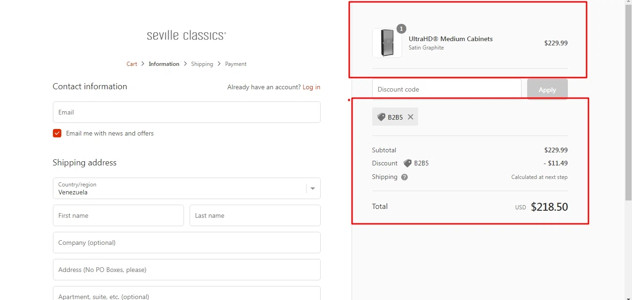The height and width of the screenshot is (300, 632).
Task: Click the UltraHD® Medium Cabinets product name
Action: pyautogui.click(x=450, y=39)
